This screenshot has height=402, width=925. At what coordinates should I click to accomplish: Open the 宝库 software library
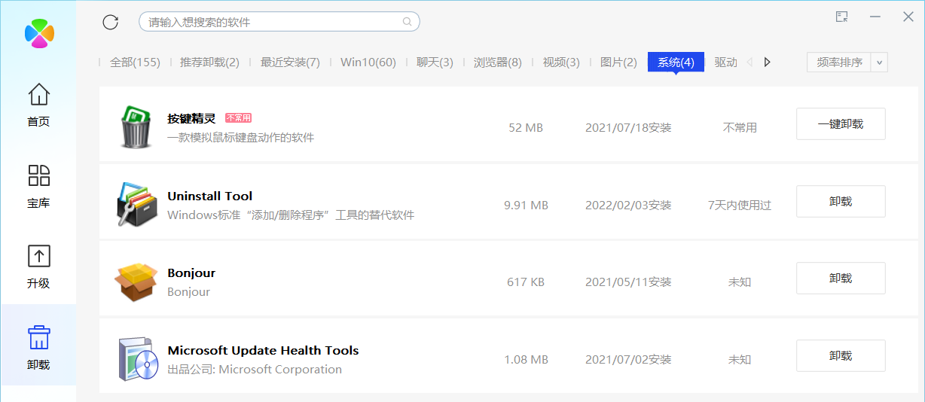[38, 187]
